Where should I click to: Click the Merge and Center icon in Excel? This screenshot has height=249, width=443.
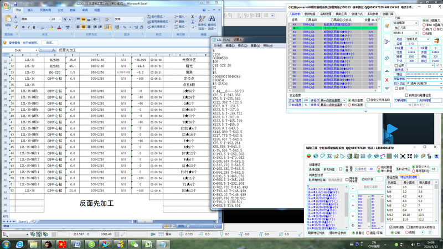click(x=107, y=27)
